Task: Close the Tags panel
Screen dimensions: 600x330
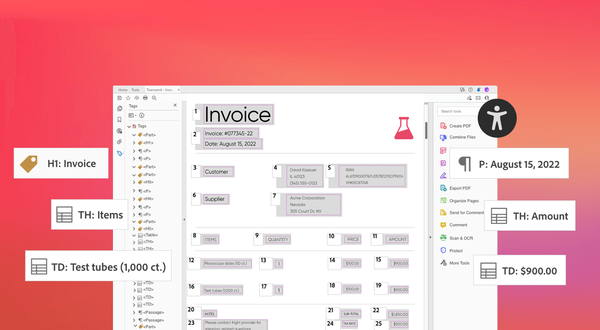Action: click(x=175, y=105)
